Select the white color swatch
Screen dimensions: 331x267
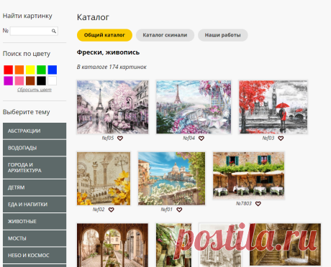click(53, 81)
